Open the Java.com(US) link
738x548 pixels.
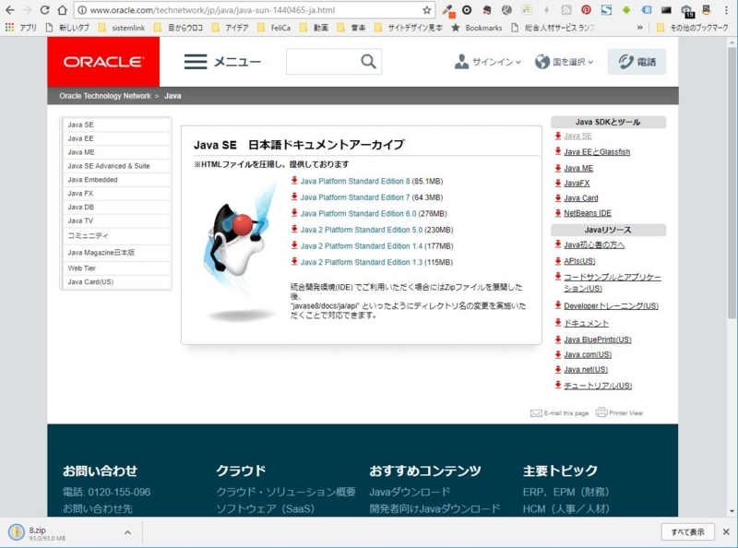[x=588, y=354]
